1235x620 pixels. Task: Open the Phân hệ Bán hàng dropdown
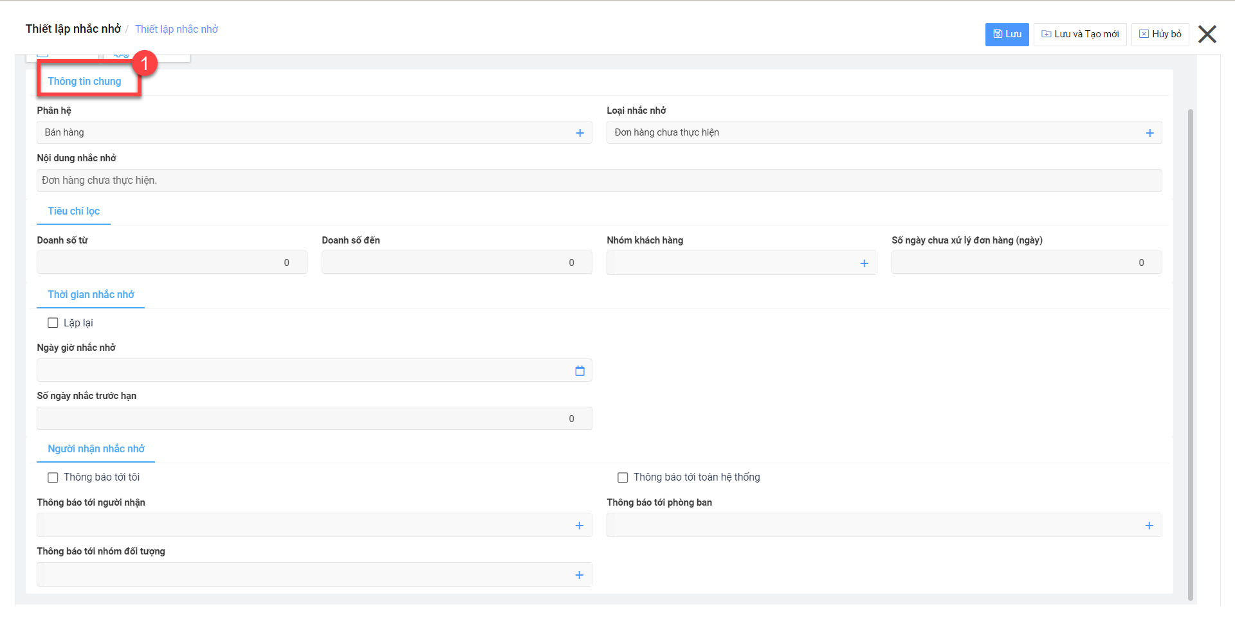314,132
